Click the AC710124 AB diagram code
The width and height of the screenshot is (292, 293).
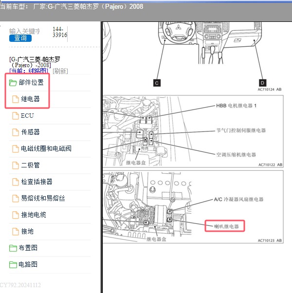coord(270,90)
